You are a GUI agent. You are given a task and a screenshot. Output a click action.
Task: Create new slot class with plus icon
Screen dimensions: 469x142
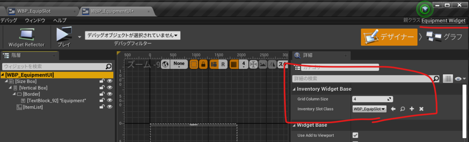(x=412, y=109)
